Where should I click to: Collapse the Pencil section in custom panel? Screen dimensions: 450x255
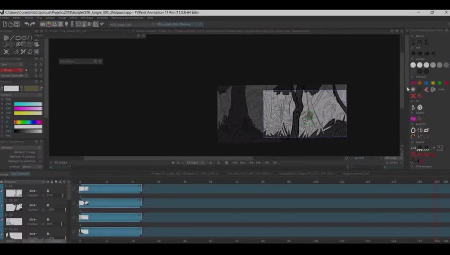[412, 36]
